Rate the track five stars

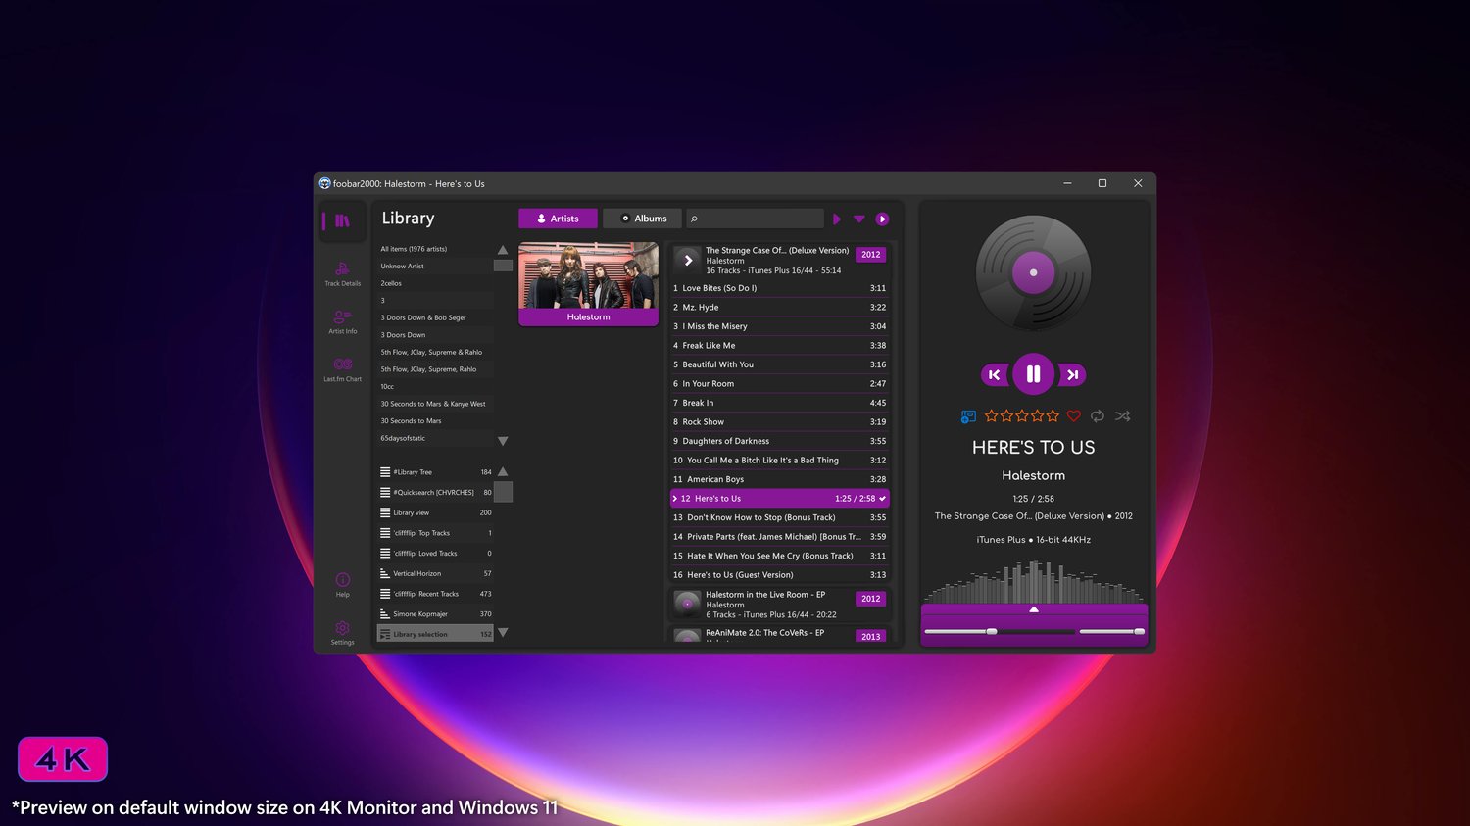[x=1053, y=416]
